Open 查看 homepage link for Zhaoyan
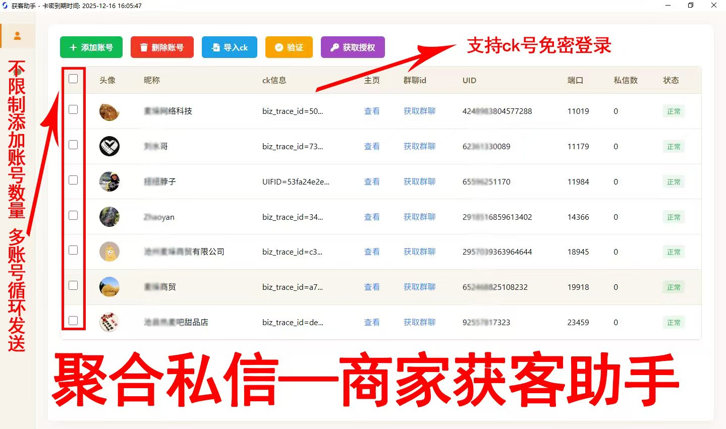The image size is (726, 429). 372,217
